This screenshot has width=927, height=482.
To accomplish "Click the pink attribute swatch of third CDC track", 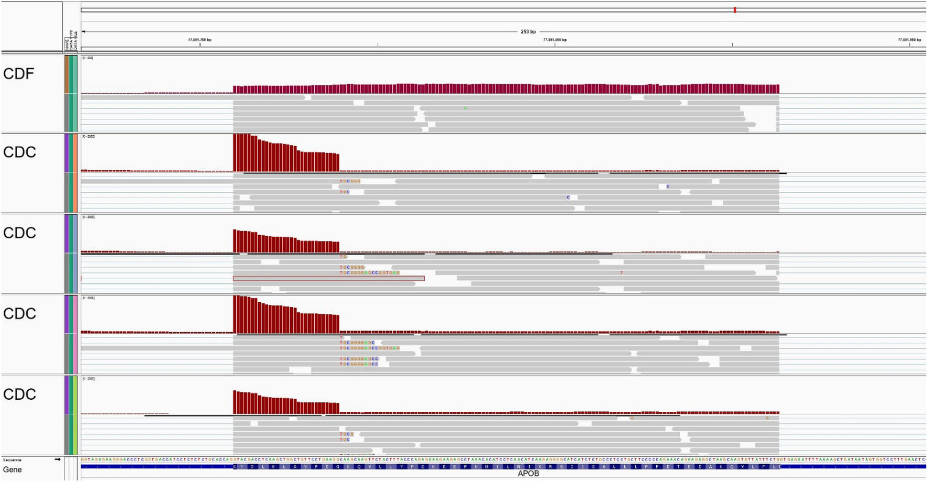I will 75,314.
